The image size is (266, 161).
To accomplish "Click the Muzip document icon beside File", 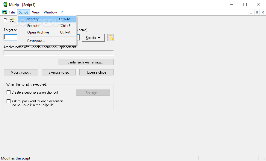I will (4, 12).
